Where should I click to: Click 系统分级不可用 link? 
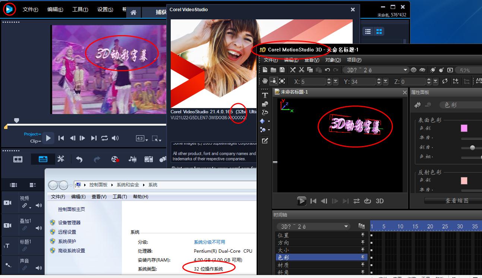(x=210, y=242)
